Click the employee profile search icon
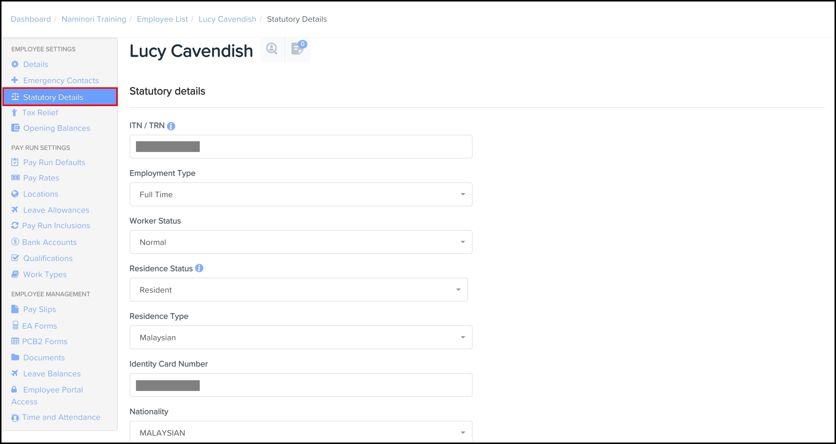This screenshot has width=836, height=444. [272, 49]
